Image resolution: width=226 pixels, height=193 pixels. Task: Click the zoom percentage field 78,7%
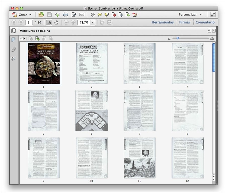[84, 22]
